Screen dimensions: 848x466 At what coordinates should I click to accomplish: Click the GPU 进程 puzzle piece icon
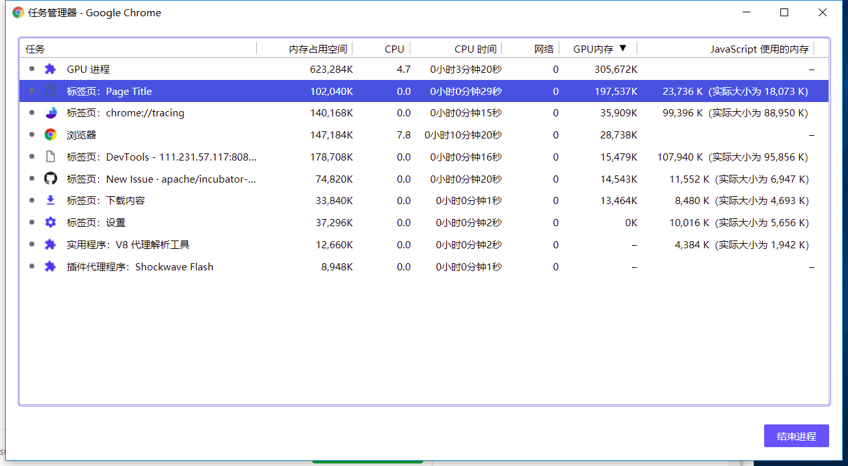(x=51, y=69)
